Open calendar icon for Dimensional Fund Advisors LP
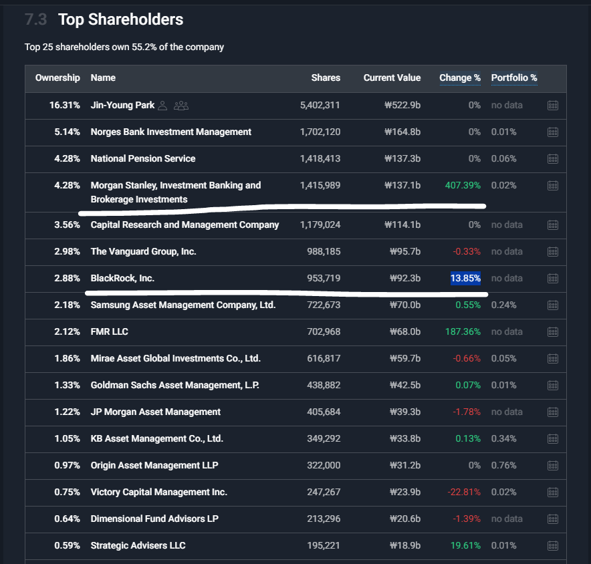The height and width of the screenshot is (564, 591). (x=552, y=519)
